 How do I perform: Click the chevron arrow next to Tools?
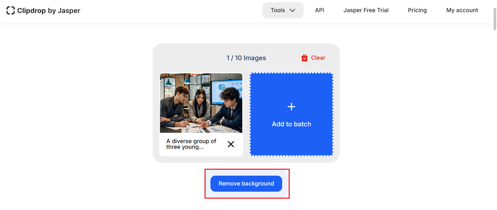[x=292, y=10]
